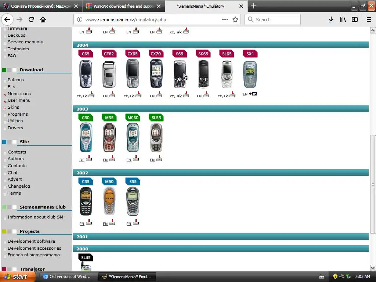Focus the Search input field

pos(273,19)
